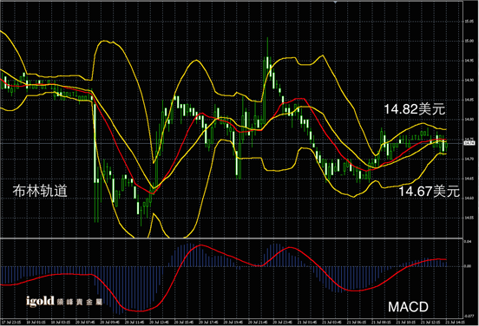Viewport: 479px width, 326px height.
Task: Click the 0.04 level on MACD axis
Action: (468, 241)
